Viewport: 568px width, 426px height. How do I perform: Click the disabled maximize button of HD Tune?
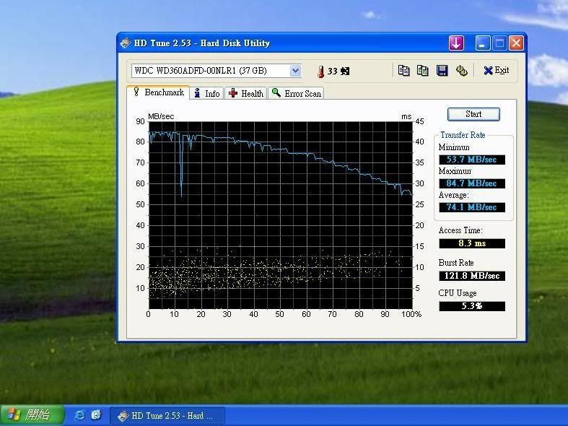(499, 43)
